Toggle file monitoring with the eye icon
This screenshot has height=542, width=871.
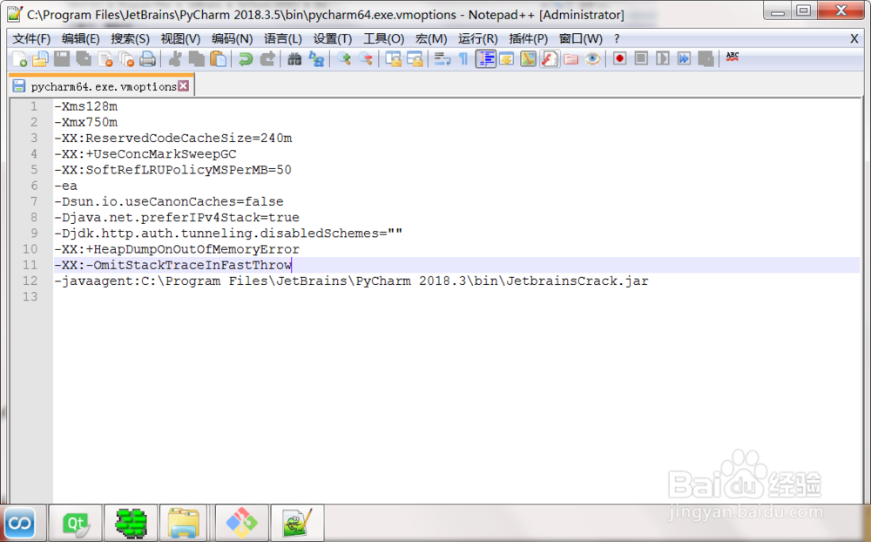[x=592, y=58]
